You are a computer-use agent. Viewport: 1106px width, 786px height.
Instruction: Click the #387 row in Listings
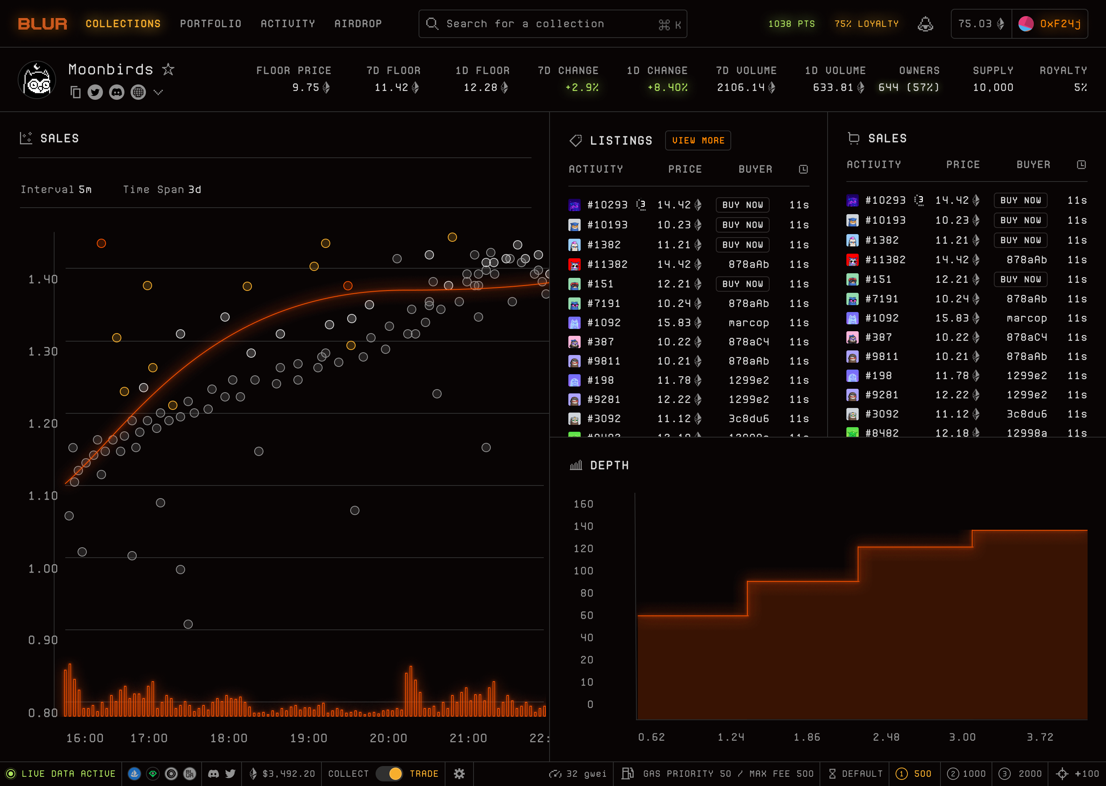point(688,342)
